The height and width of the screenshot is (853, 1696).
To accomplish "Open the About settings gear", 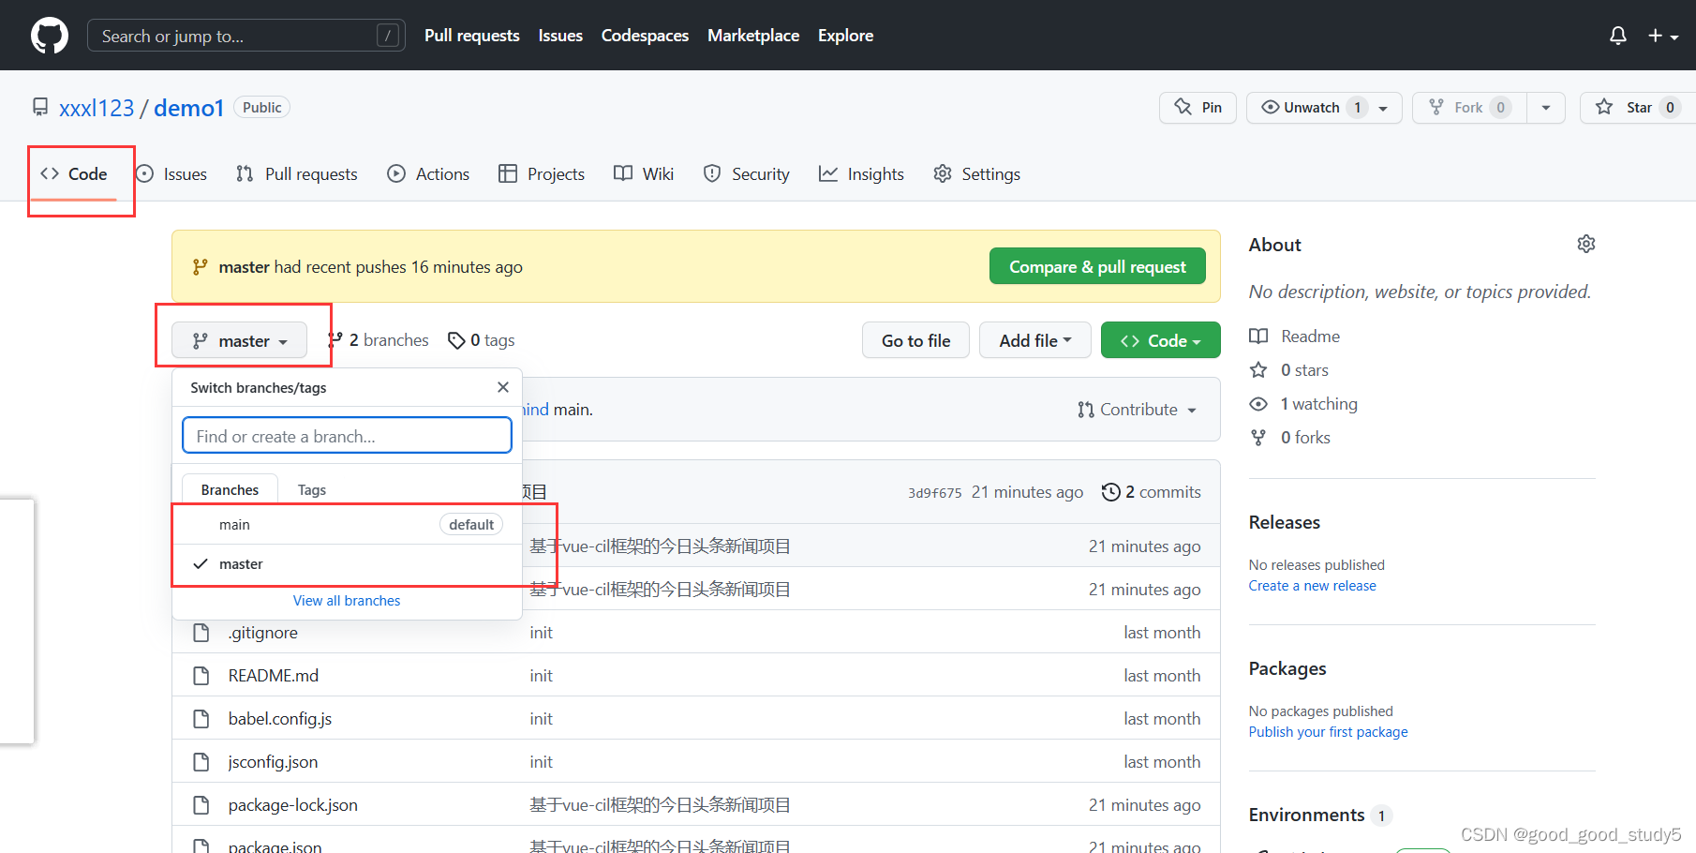I will (1586, 244).
